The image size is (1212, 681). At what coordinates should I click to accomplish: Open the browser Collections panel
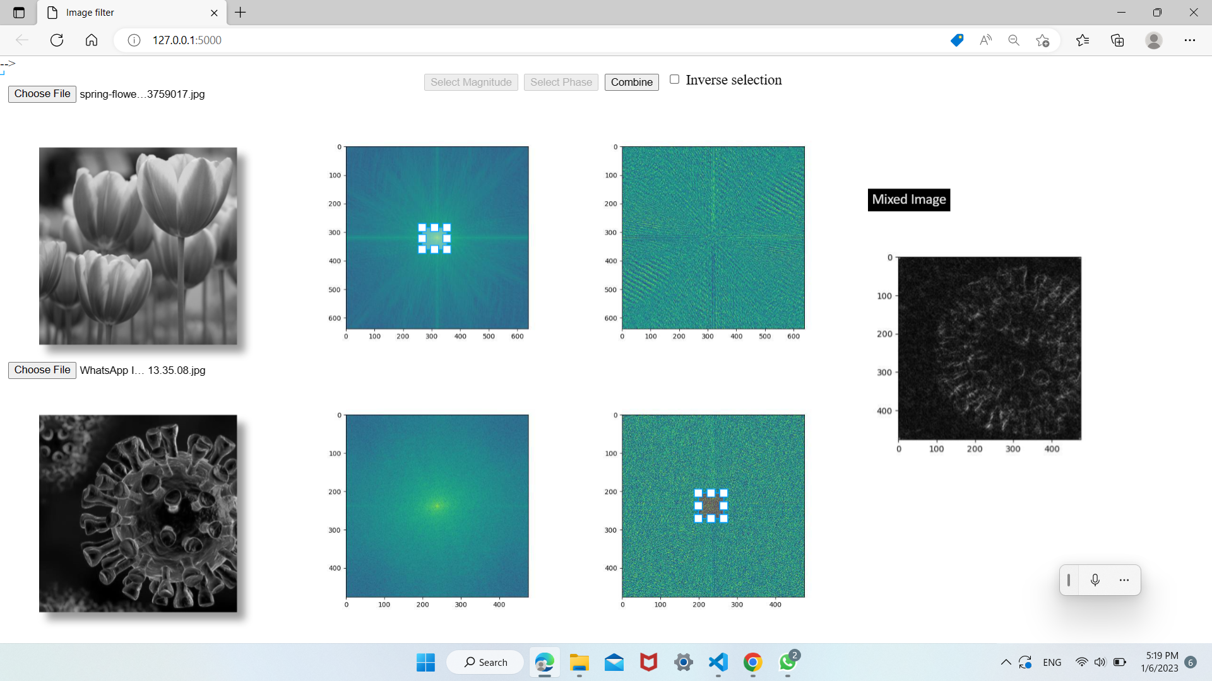(x=1117, y=40)
